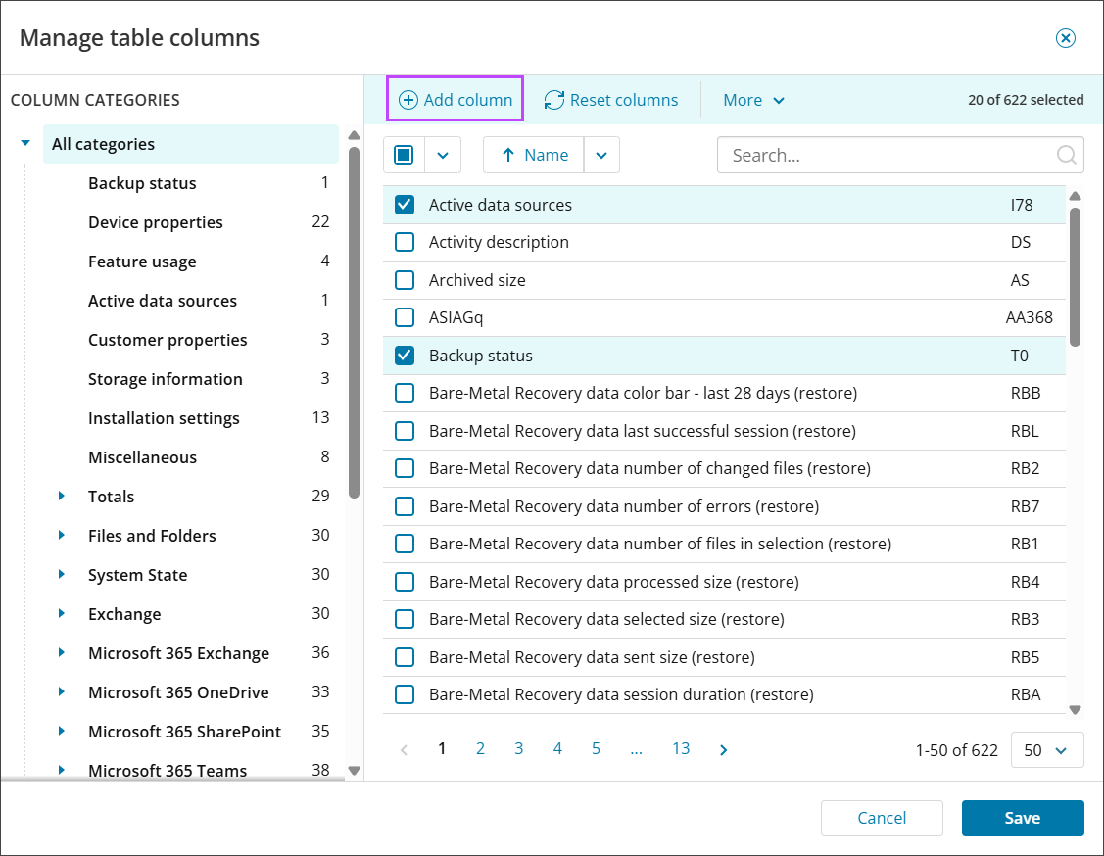
Task: Click the column list vertical scrollbar
Action: [x=1075, y=274]
